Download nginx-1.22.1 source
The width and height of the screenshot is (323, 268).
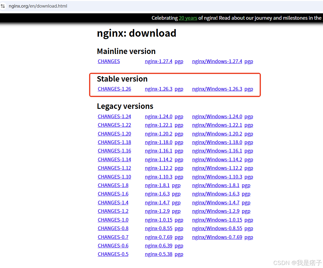(158, 125)
